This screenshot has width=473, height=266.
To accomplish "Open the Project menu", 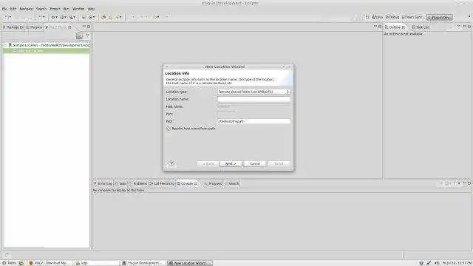I will click(55, 9).
